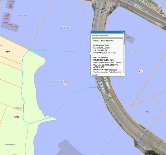The height and width of the screenshot is (155, 166).
Task: Click parcel label 0408948731000
Action: tap(135, 53)
